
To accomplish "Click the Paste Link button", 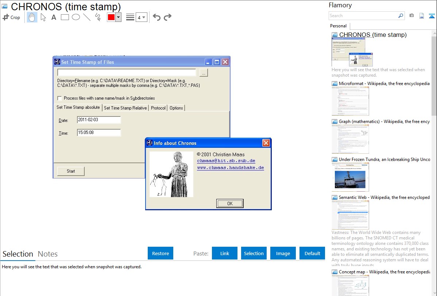I will (225, 253).
